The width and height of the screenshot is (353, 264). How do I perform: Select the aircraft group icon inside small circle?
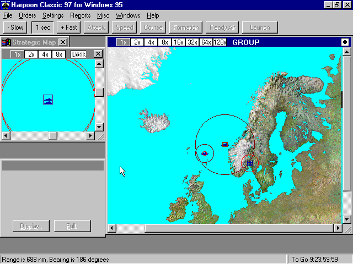(205, 153)
